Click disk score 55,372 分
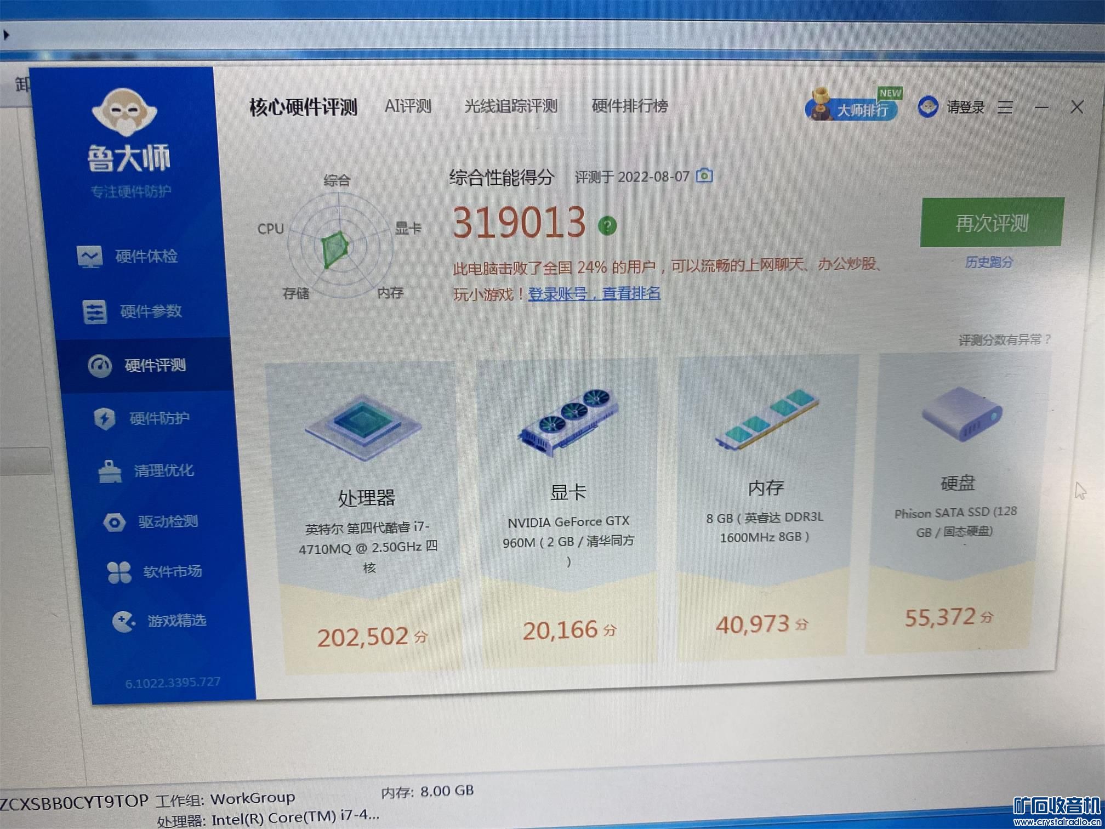Viewport: 1105px width, 829px height. (949, 617)
